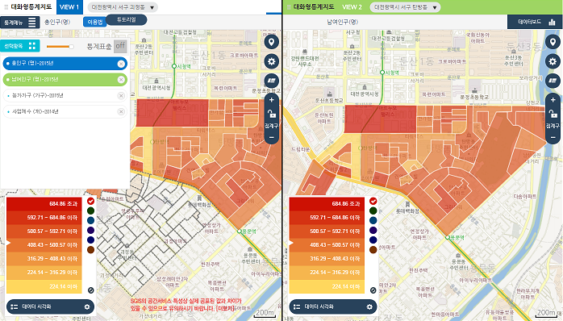
Task: Click the 남여인구(명) heading in VIEW 2
Action: point(342,22)
